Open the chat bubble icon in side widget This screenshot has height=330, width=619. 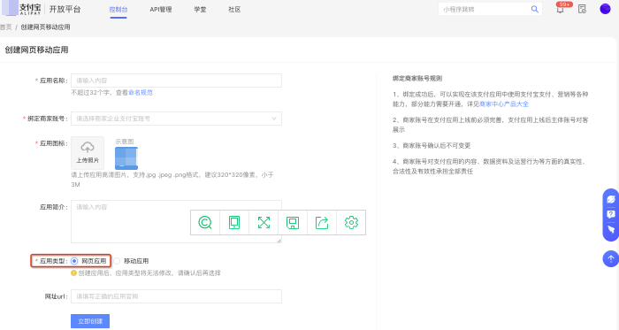[x=611, y=199]
